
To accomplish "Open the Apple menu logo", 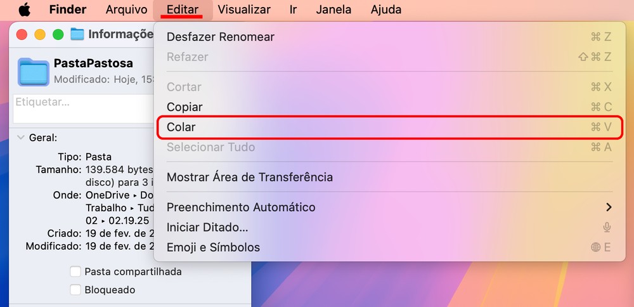I will pyautogui.click(x=24, y=10).
